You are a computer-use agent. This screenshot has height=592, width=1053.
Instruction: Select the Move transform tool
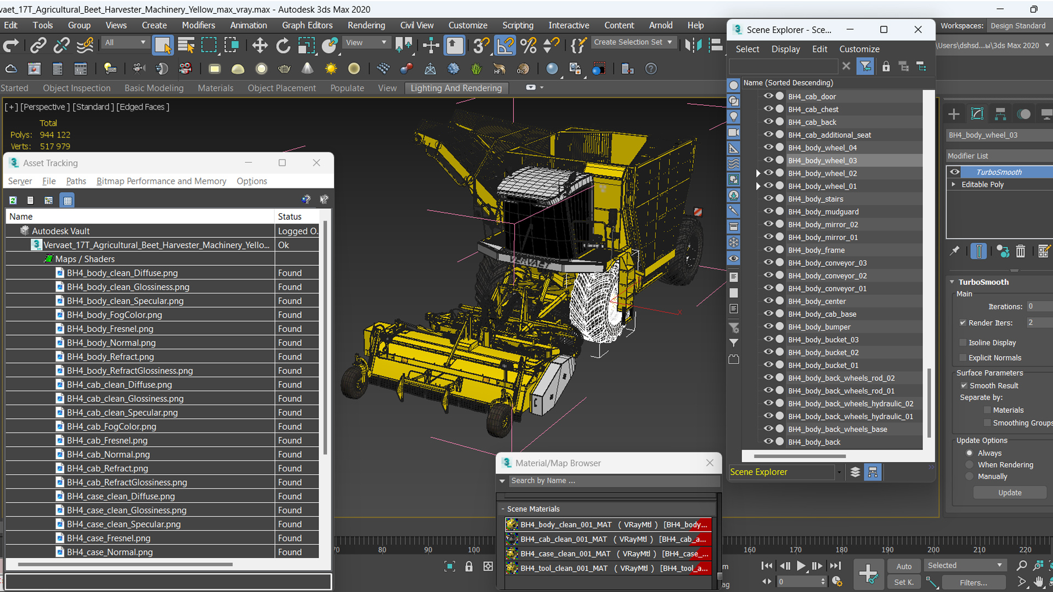pyautogui.click(x=260, y=45)
